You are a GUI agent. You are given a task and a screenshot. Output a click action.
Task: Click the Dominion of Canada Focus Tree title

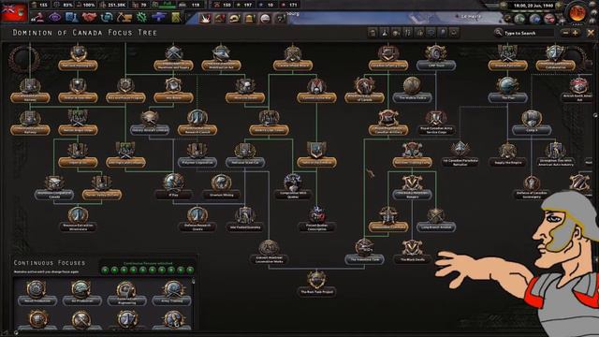coord(85,33)
